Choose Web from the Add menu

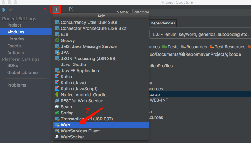click(101, 125)
